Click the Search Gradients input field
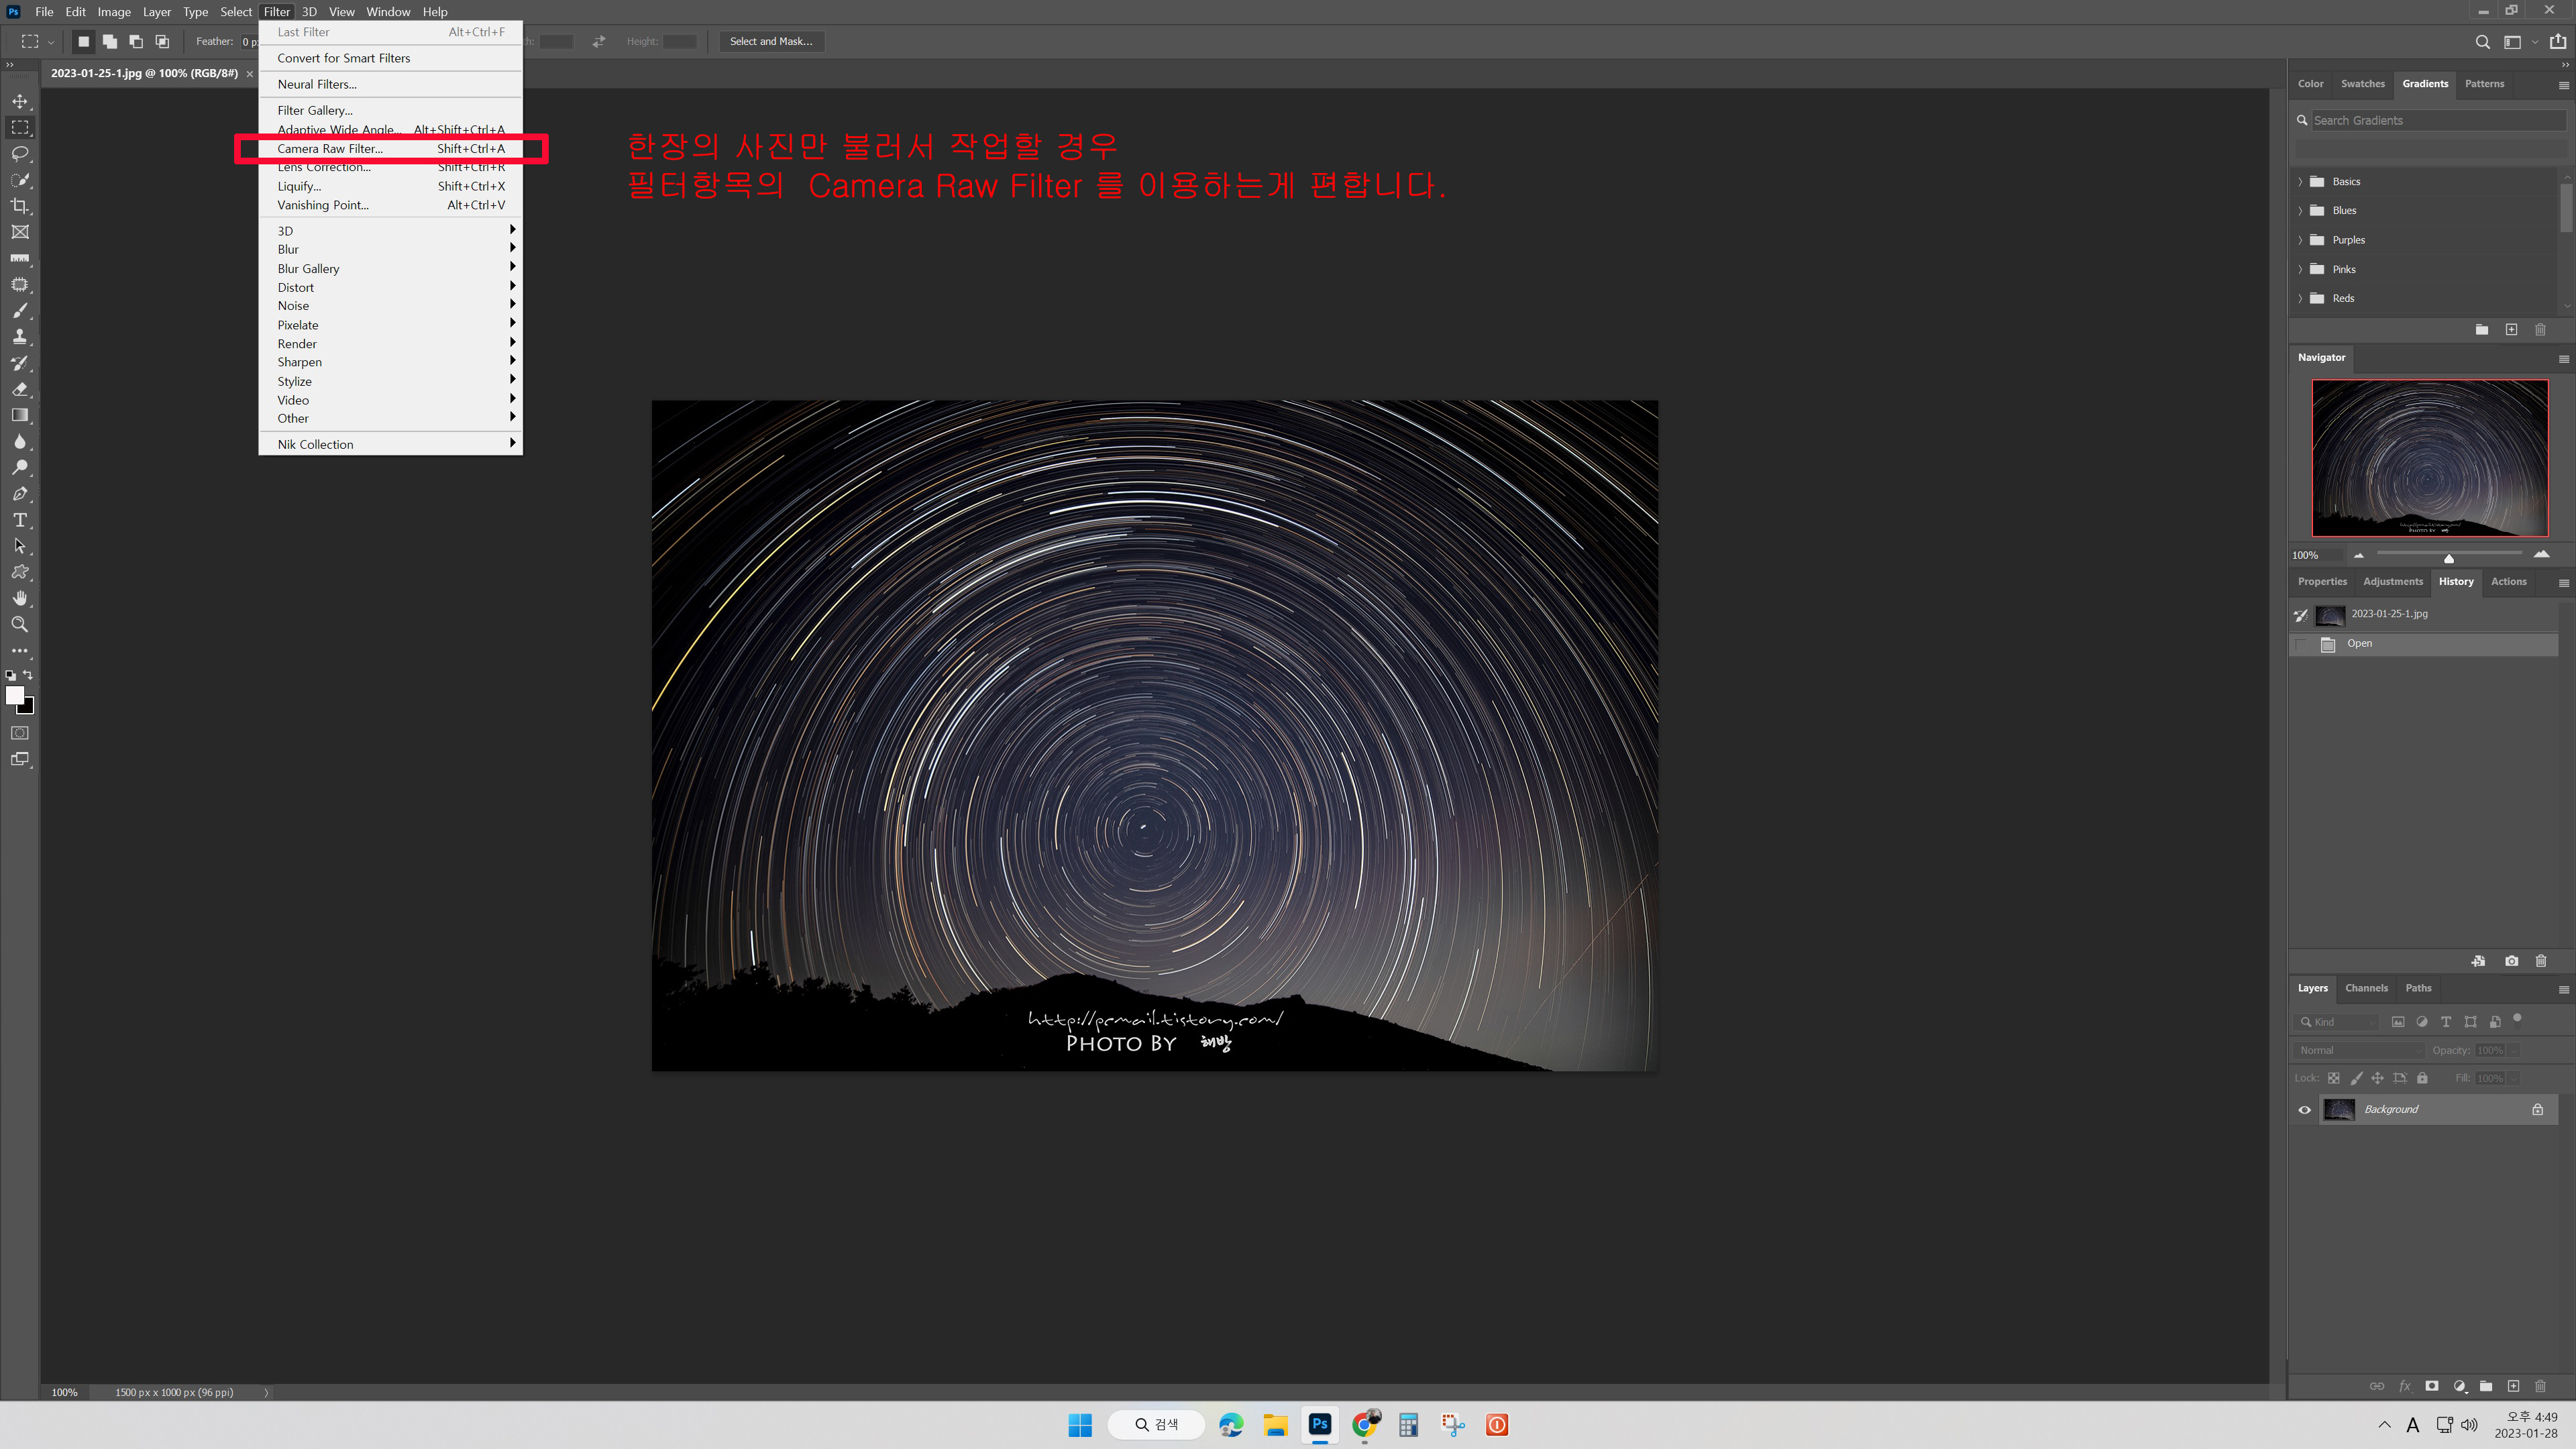This screenshot has height=1449, width=2576. [2438, 121]
